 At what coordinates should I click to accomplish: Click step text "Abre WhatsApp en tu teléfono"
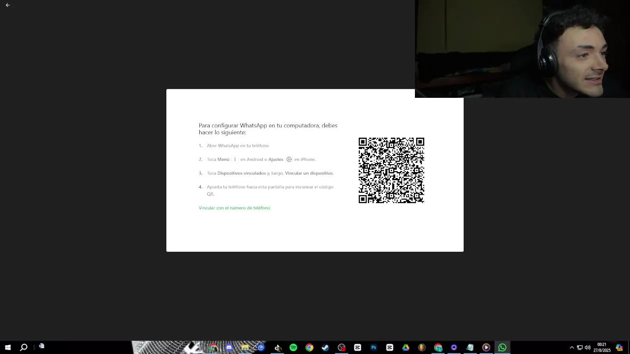click(238, 146)
